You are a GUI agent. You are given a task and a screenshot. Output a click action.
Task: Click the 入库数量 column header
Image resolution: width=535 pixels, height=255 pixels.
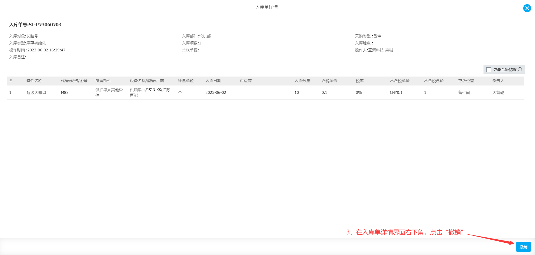(x=302, y=81)
